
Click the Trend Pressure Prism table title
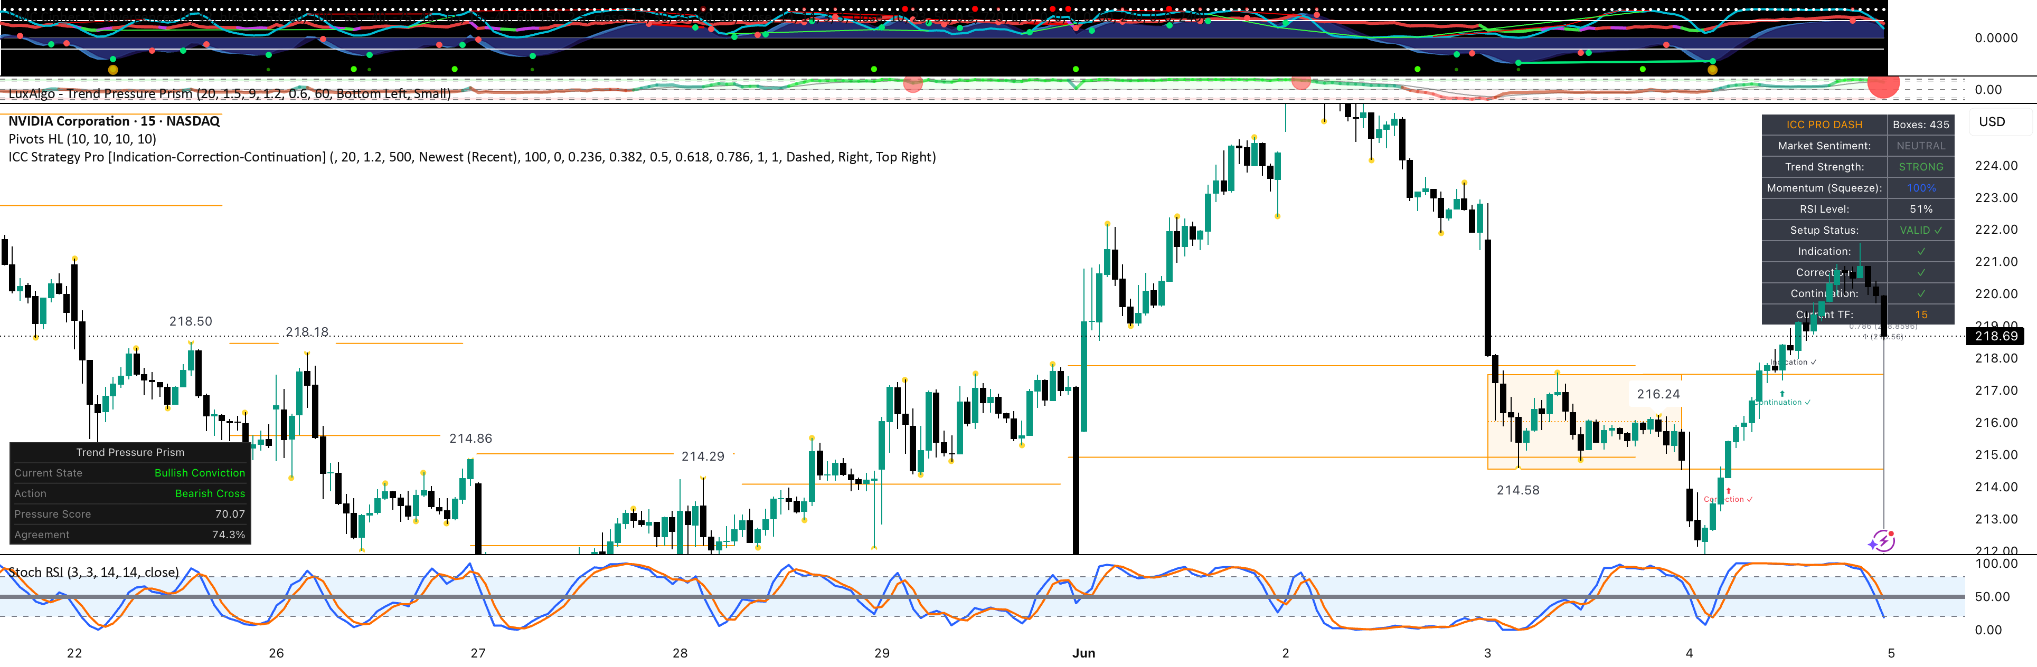tap(130, 452)
